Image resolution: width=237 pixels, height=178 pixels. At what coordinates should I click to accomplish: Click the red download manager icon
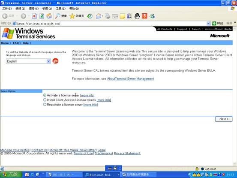click(x=144, y=16)
